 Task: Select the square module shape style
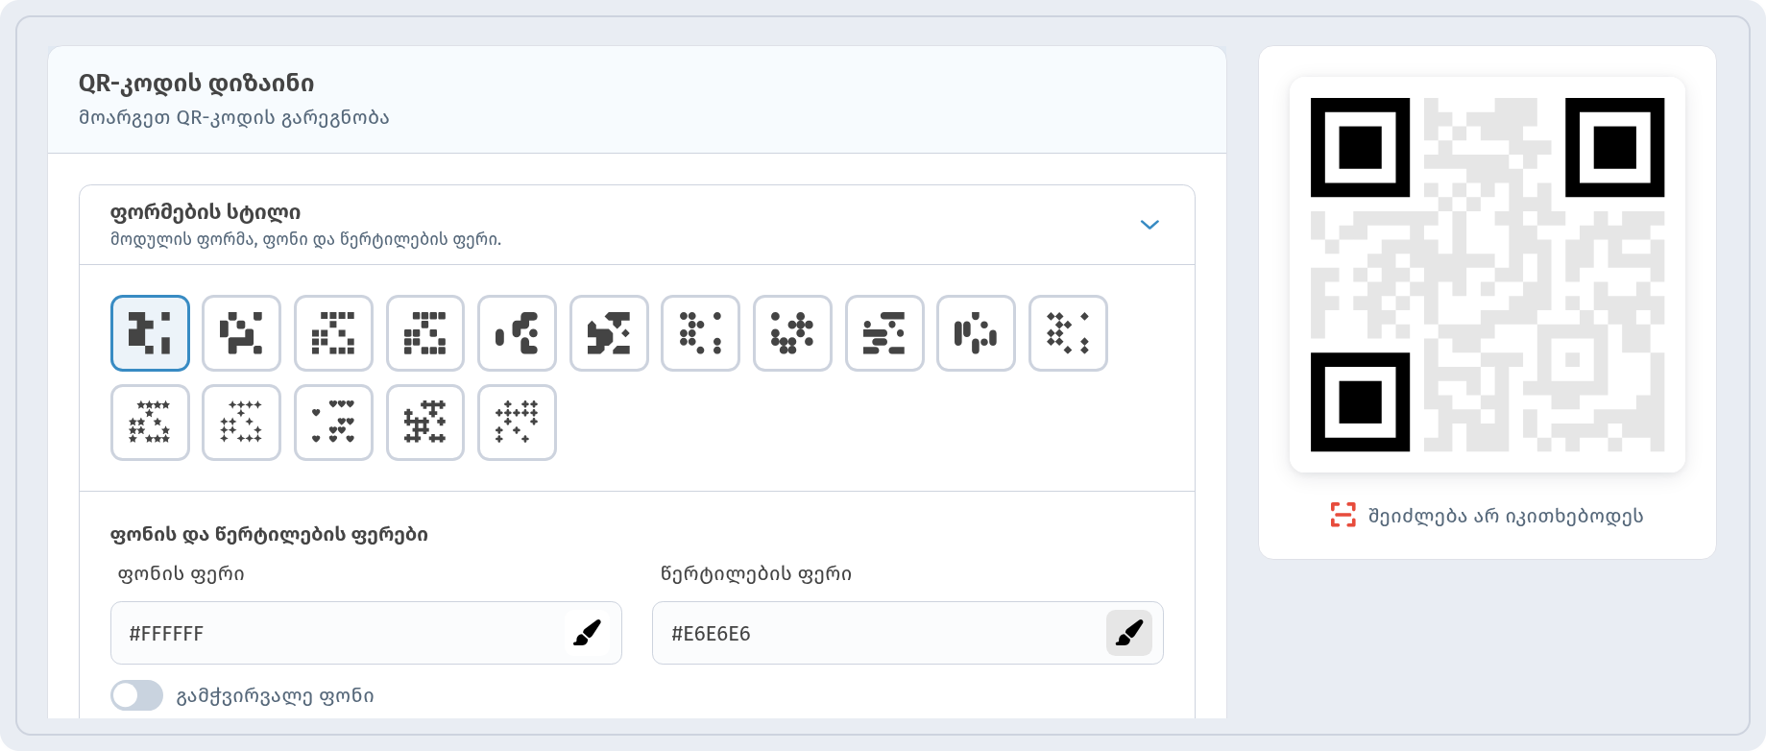[x=150, y=333]
